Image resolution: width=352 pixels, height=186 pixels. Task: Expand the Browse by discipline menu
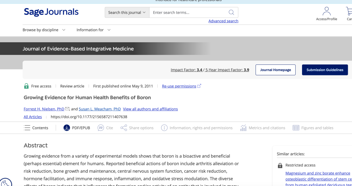click(x=44, y=30)
